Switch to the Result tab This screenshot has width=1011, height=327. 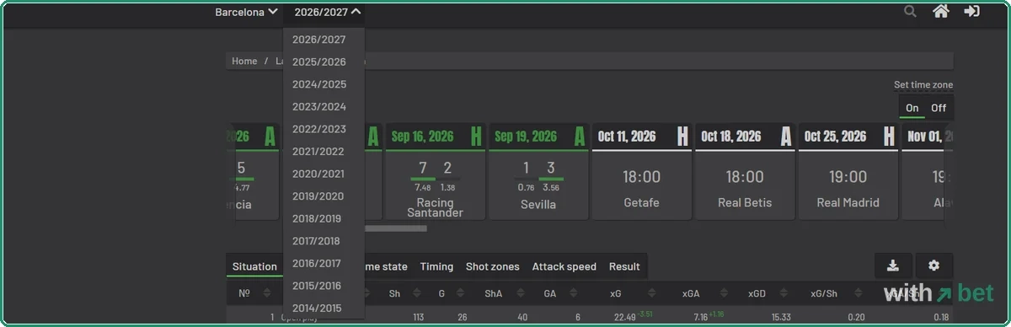(x=624, y=266)
